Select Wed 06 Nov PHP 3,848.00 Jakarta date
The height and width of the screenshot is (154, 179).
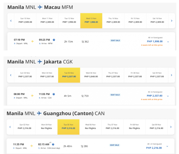91,75
